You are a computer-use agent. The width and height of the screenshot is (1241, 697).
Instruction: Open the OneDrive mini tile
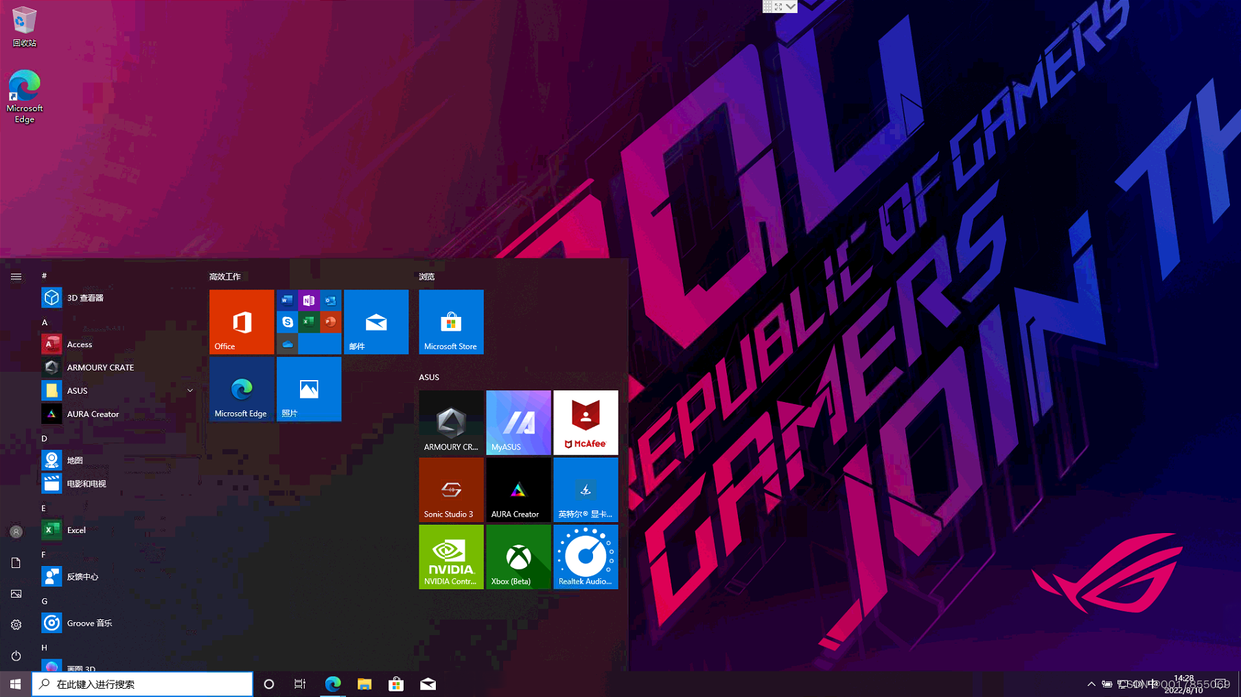click(287, 344)
